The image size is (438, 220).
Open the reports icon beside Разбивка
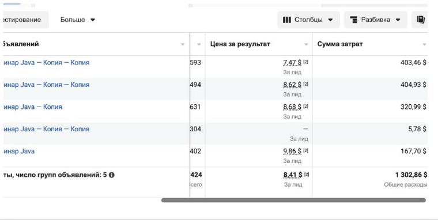click(420, 20)
